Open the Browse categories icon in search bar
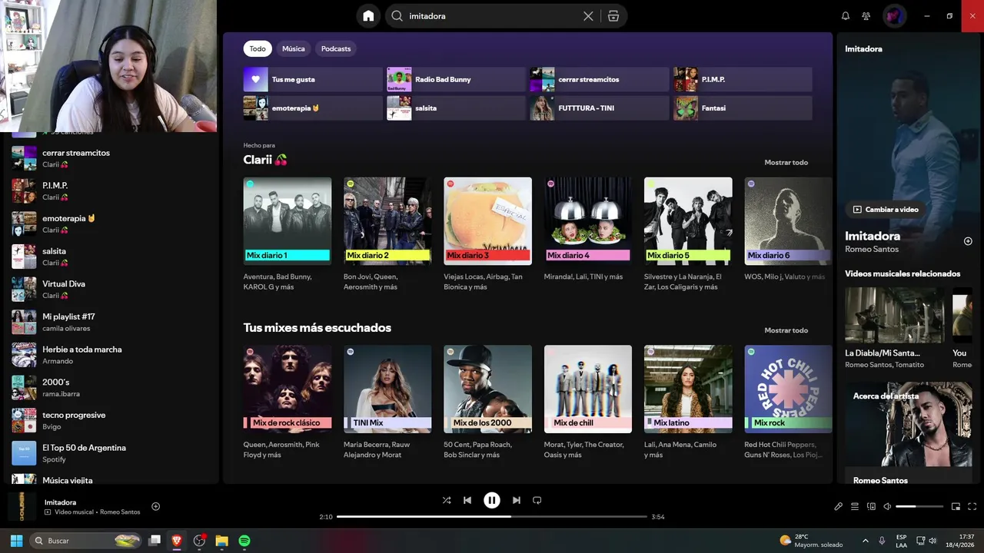The height and width of the screenshot is (553, 984). click(613, 16)
